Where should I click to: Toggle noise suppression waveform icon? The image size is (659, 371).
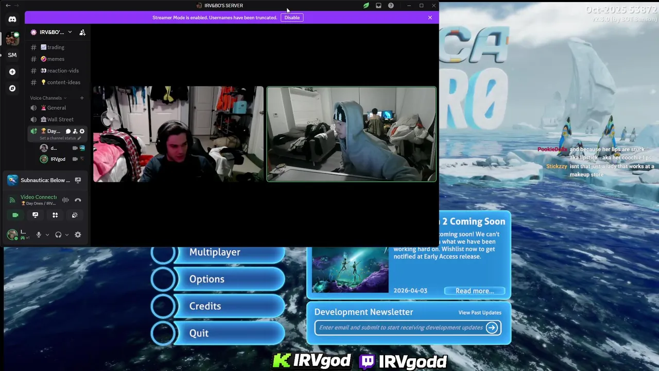65,200
